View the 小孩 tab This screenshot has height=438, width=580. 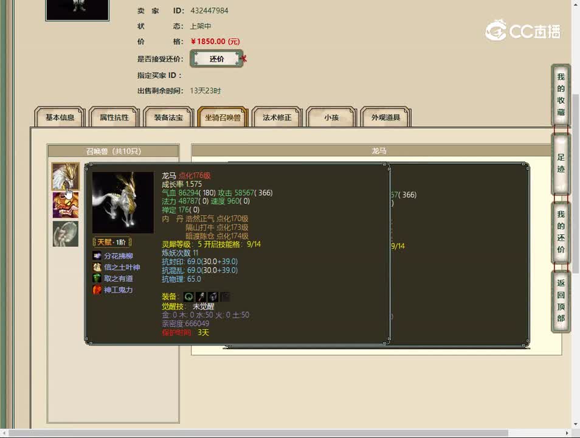[x=330, y=118]
